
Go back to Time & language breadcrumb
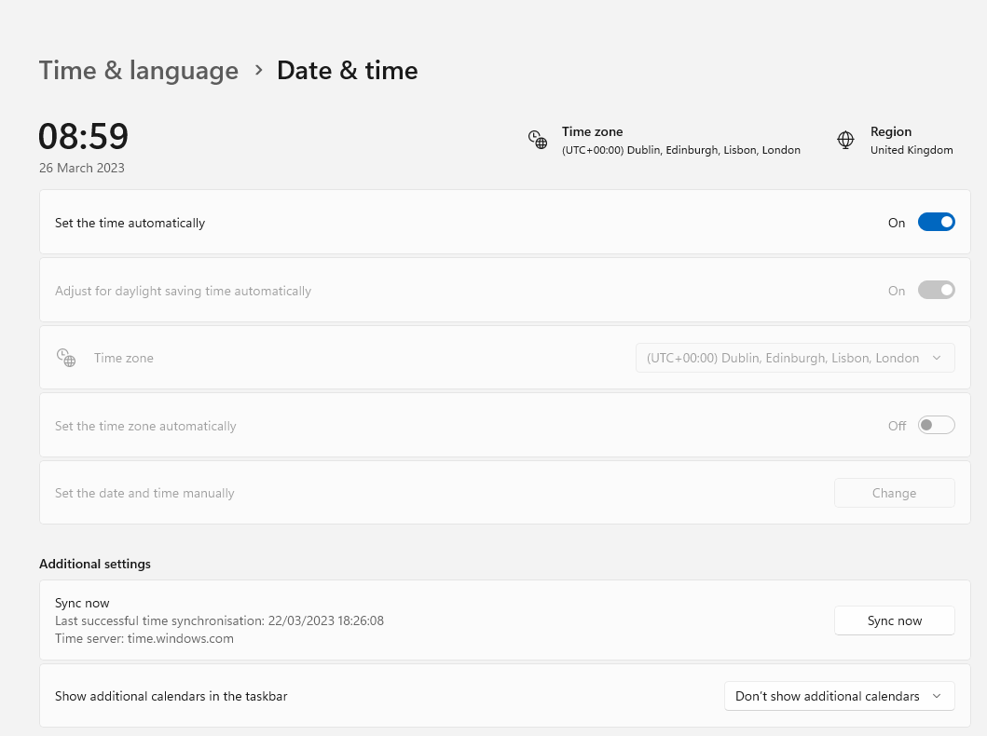139,71
